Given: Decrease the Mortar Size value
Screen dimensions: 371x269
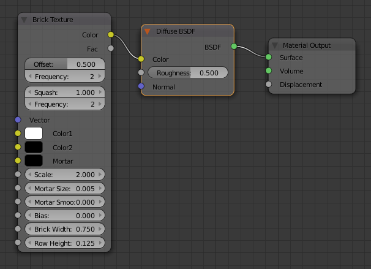Looking at the screenshot, I should pos(30,188).
